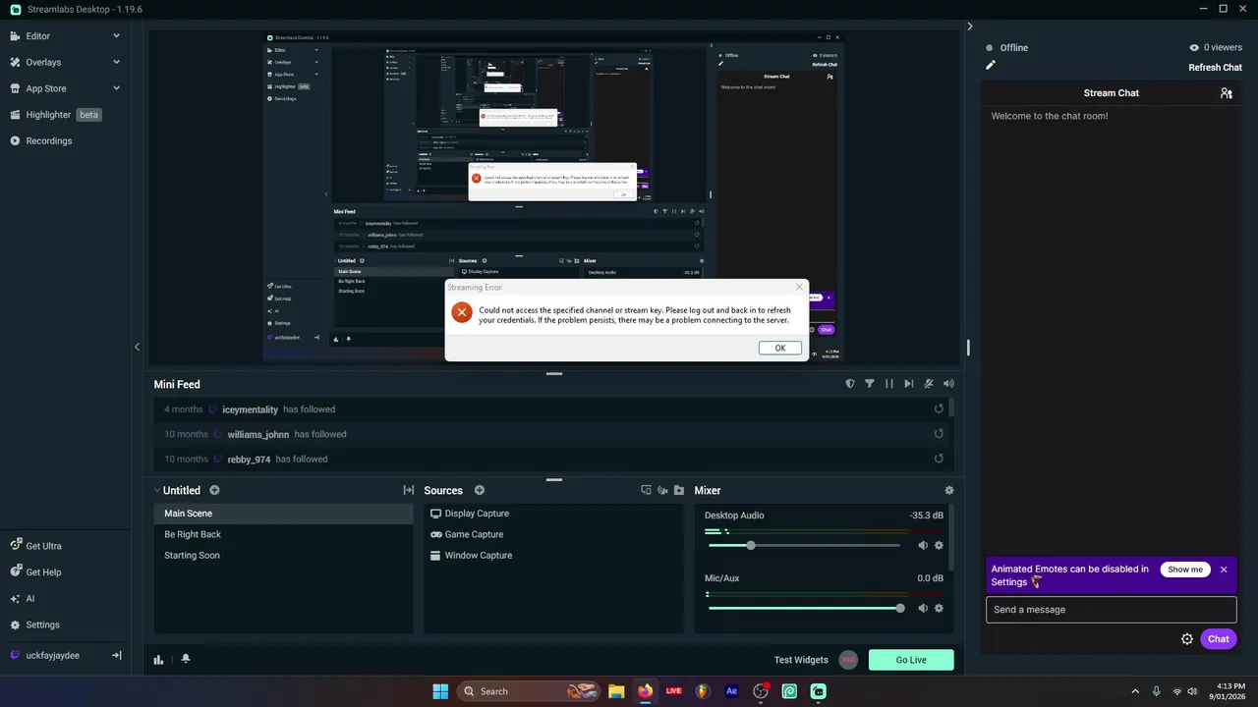This screenshot has height=707, width=1258.
Task: Dismiss the Animated Emotes banner
Action: (1224, 570)
